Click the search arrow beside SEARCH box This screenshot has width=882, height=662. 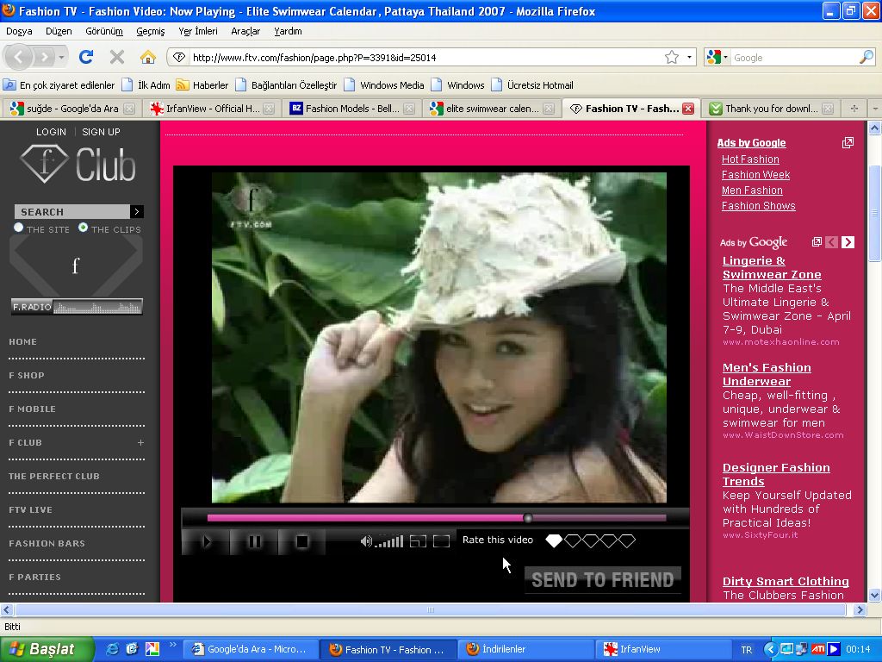pyautogui.click(x=137, y=212)
